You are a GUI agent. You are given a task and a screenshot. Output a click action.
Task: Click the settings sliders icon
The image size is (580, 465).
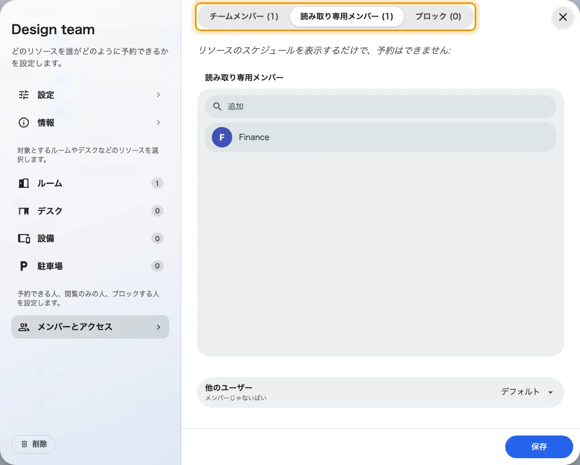pos(24,95)
